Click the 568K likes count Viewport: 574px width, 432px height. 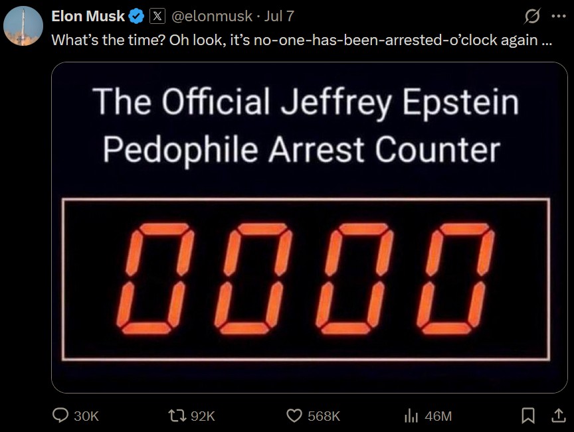324,416
